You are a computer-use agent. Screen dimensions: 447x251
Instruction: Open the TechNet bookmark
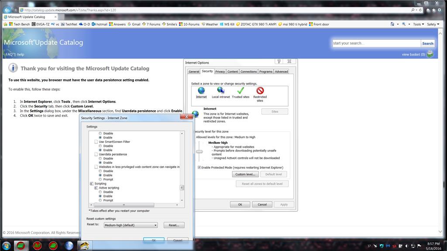69,24
